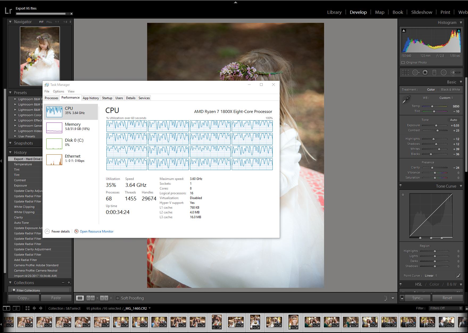Cancel the Export 95 files progress

coord(71,14)
